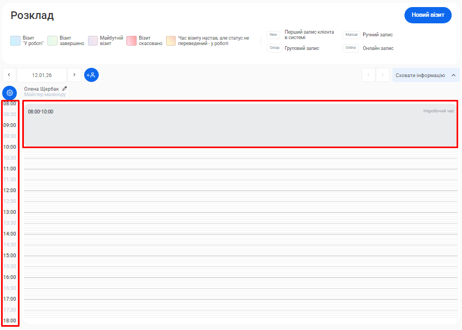462x330 pixels.
Task: Click staff name Олена Щербак
Action: [x=41, y=88]
